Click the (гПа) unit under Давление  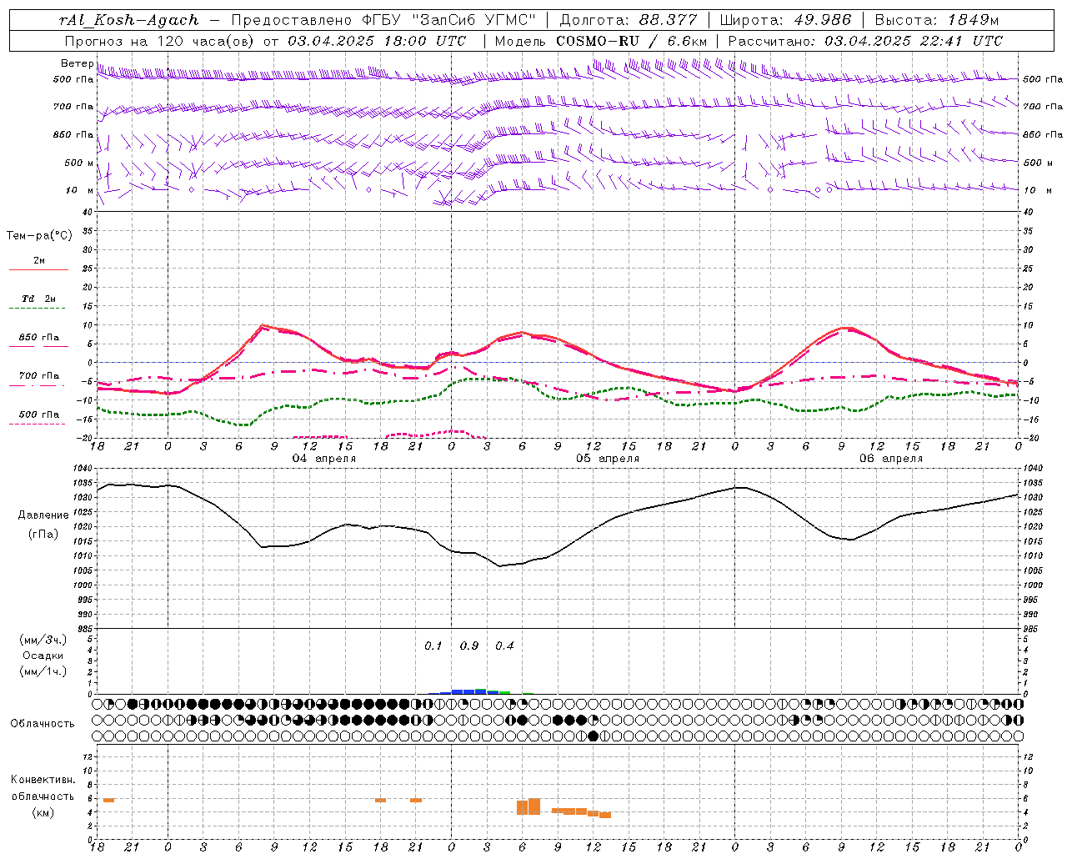point(43,535)
